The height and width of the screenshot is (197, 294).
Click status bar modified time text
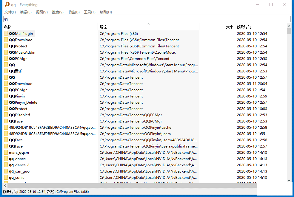pyautogui.click(x=24, y=192)
